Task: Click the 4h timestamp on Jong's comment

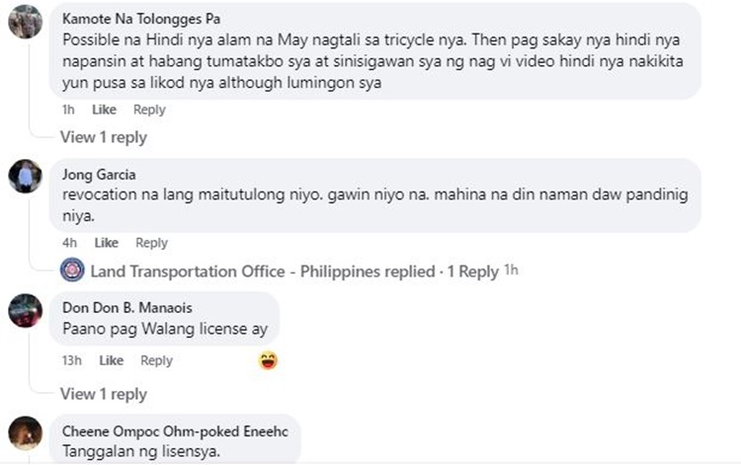Action: 69,243
